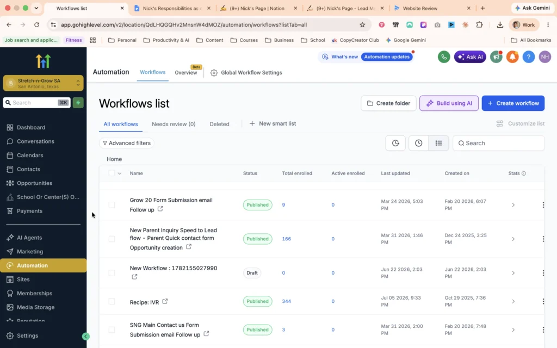Open the Work profile menu in Chrome
This screenshot has height=348, width=557.
[x=524, y=25]
